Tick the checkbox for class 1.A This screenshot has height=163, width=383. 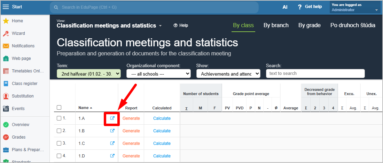point(59,118)
